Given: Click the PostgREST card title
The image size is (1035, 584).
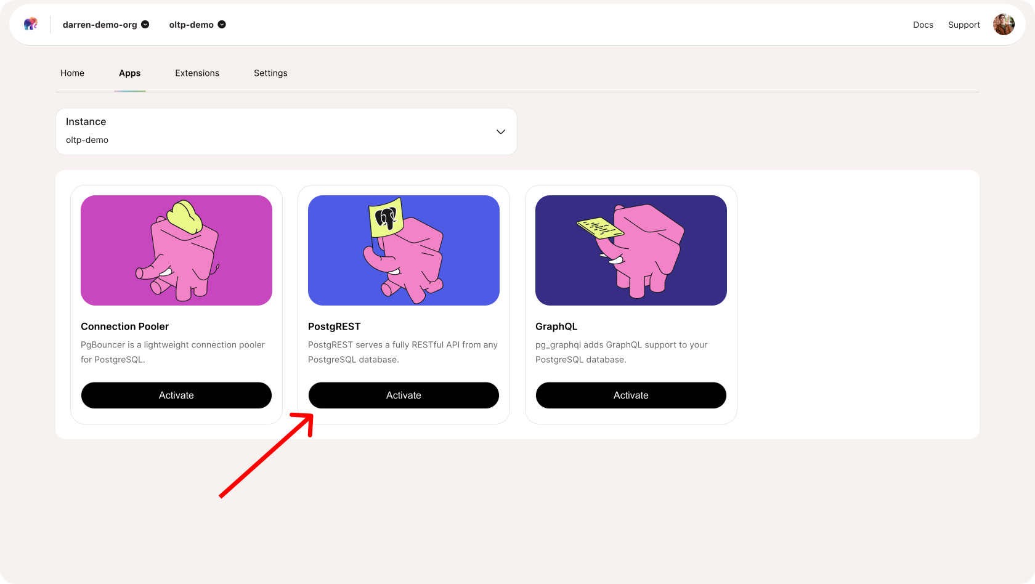Looking at the screenshot, I should click(334, 326).
